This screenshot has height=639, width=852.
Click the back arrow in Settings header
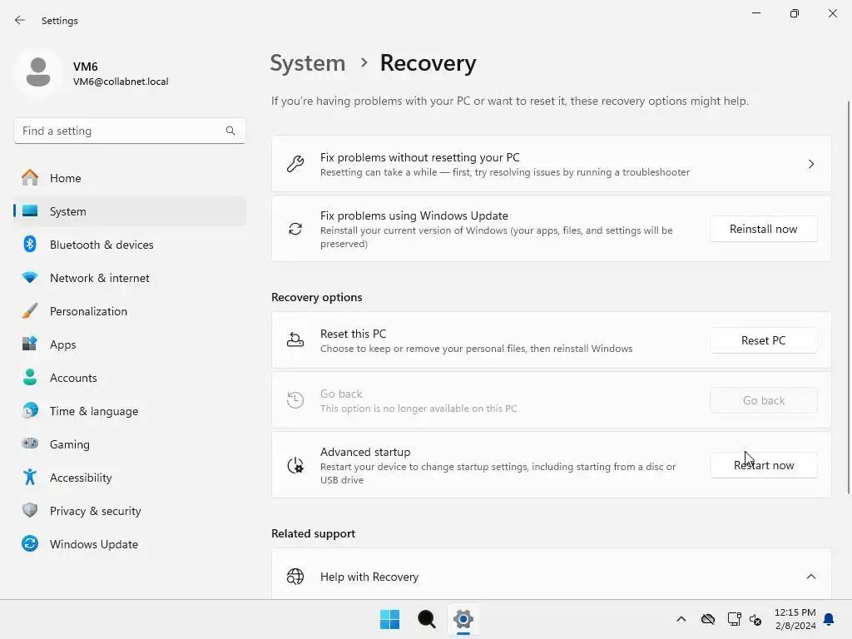pos(20,20)
